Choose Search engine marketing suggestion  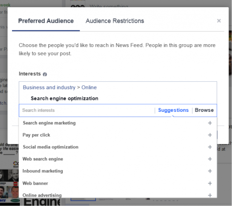(x=49, y=123)
